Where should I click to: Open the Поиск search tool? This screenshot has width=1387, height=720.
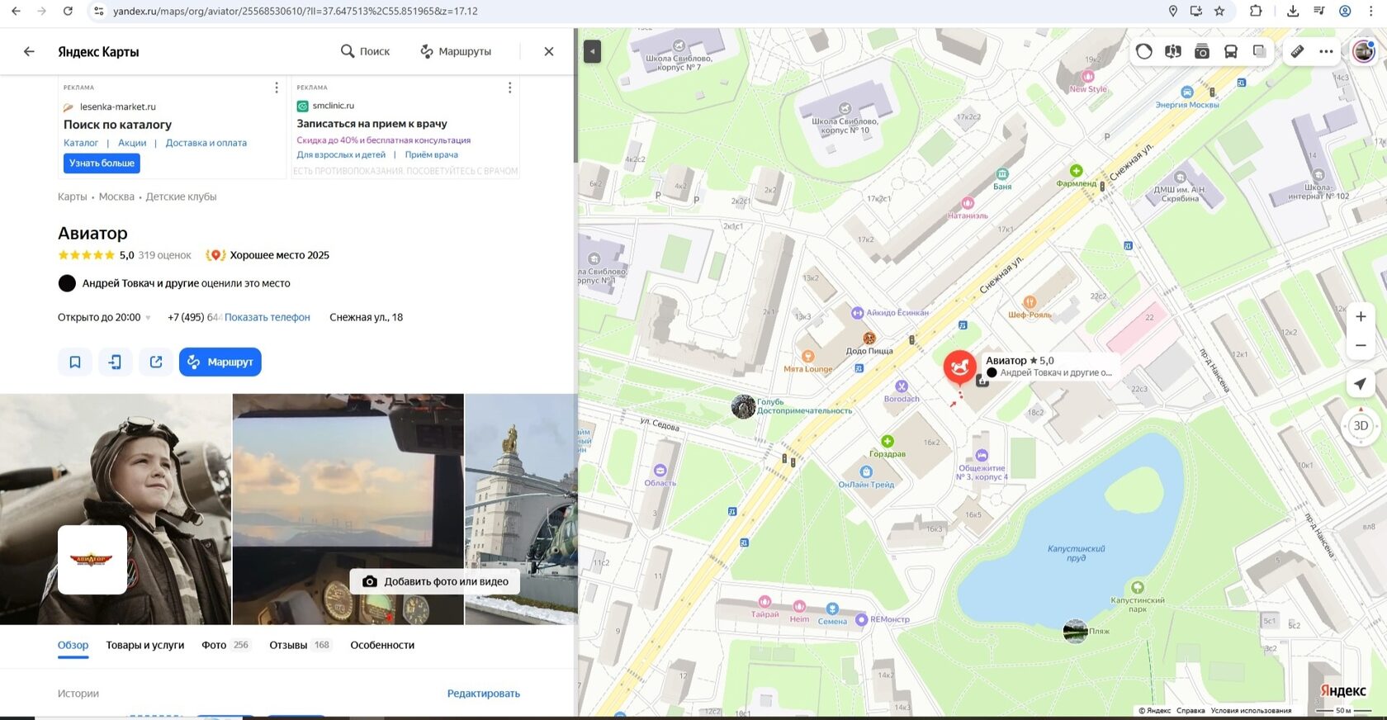coord(365,51)
